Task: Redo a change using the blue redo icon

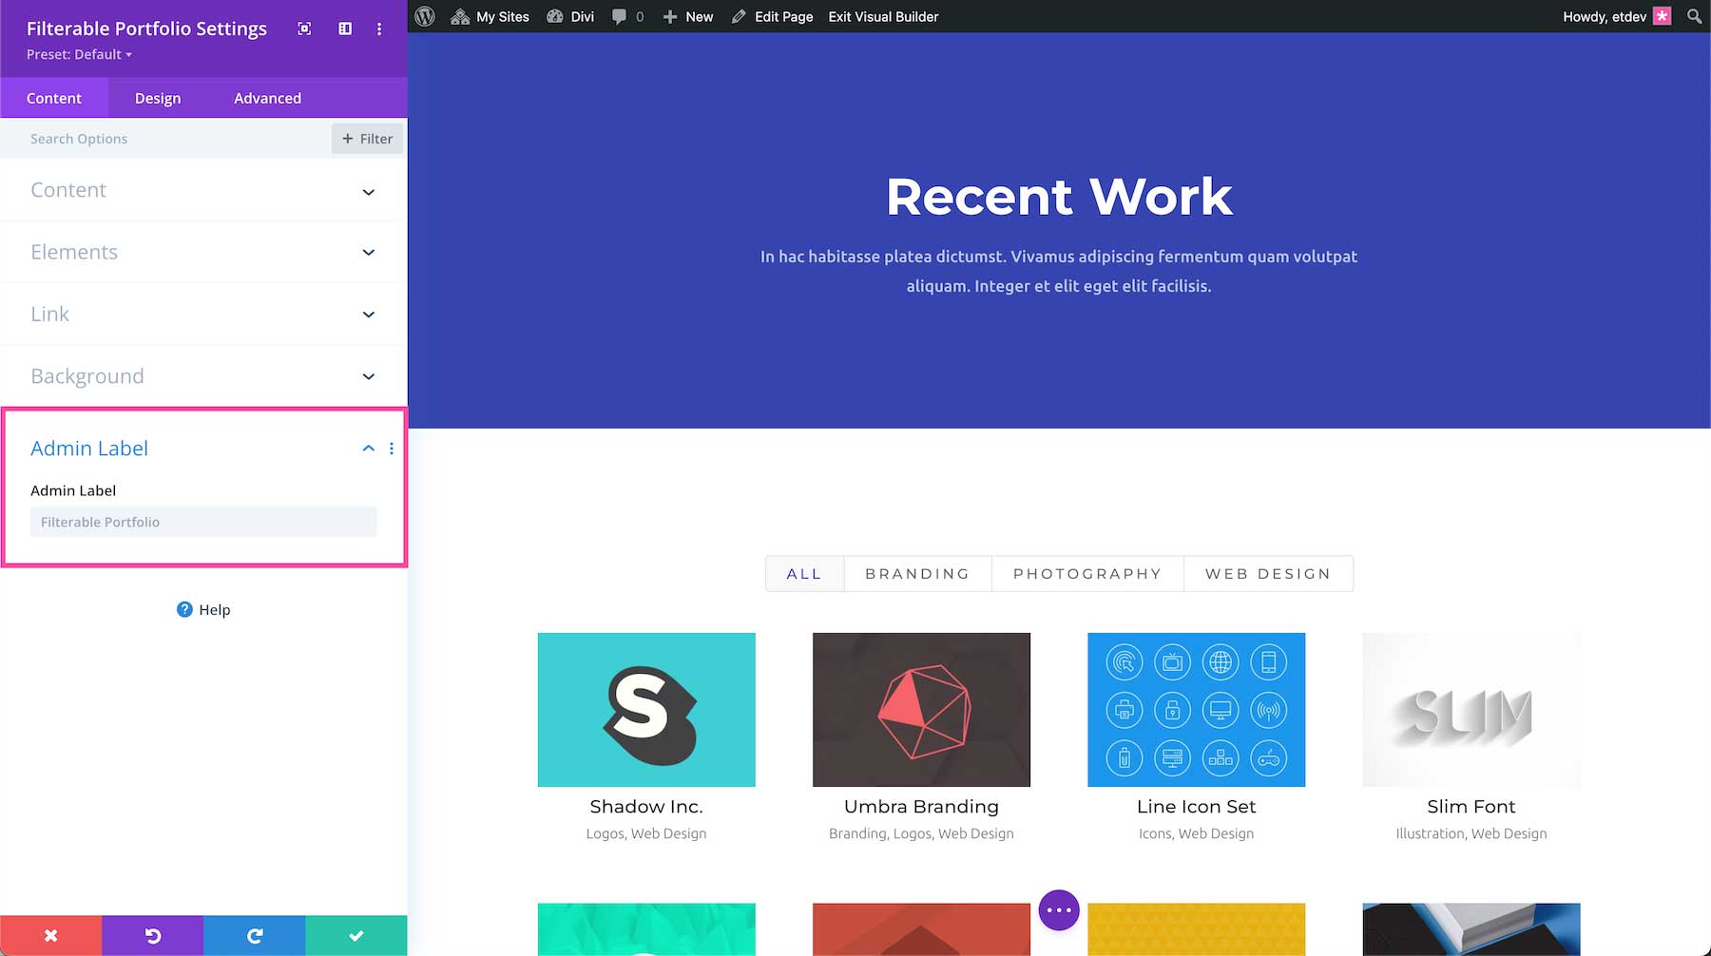Action: click(253, 935)
